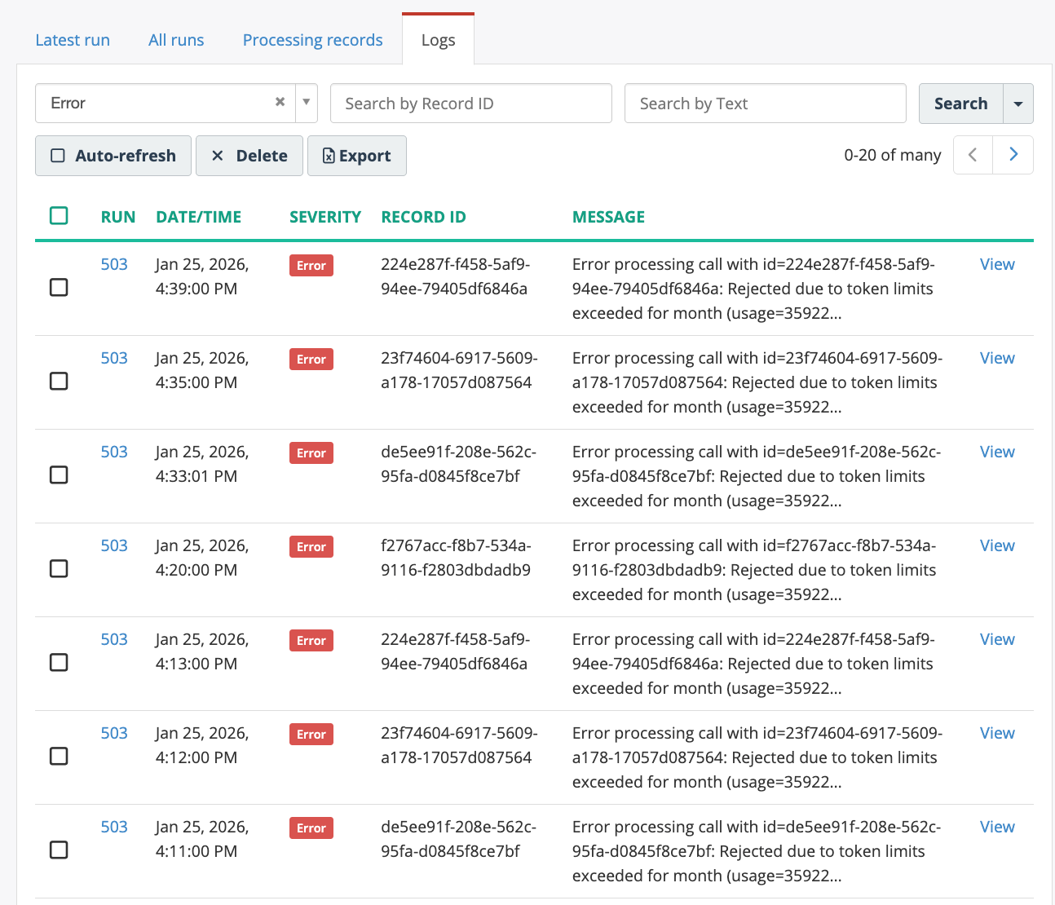Select all logs with header checkbox

59,216
